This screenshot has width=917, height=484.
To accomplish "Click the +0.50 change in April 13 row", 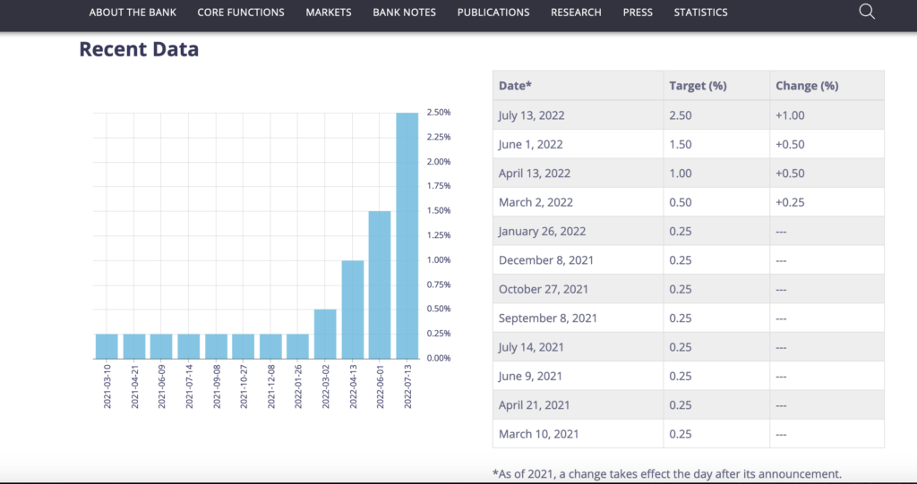I will coord(790,173).
